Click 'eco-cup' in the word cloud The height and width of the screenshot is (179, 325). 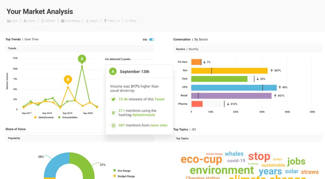201,159
